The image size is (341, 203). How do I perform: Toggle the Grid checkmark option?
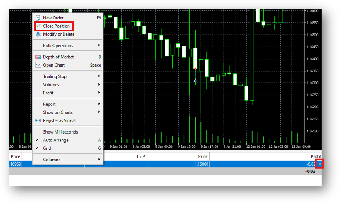click(47, 148)
